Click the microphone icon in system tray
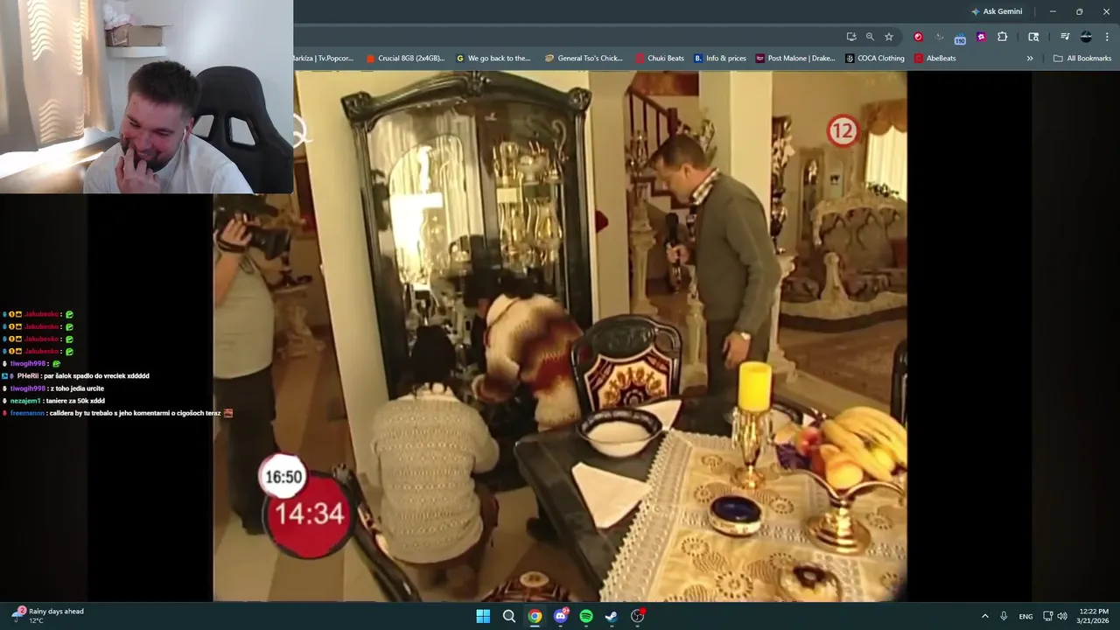Viewport: 1120px width, 630px height. pyautogui.click(x=1004, y=616)
